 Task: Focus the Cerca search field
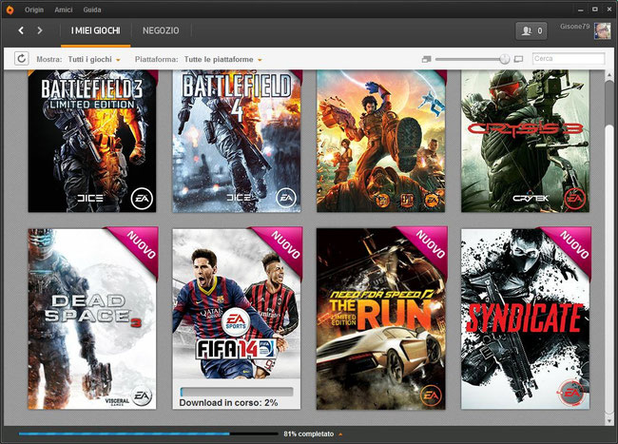[x=569, y=58]
